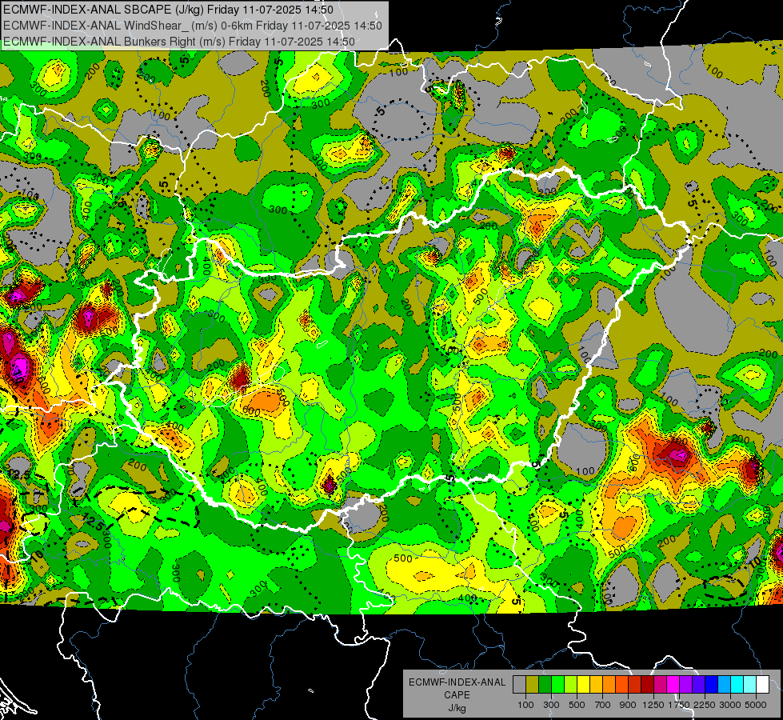Select the red-orange legend swatch before 900
Screen dimensions: 783x720
point(622,685)
